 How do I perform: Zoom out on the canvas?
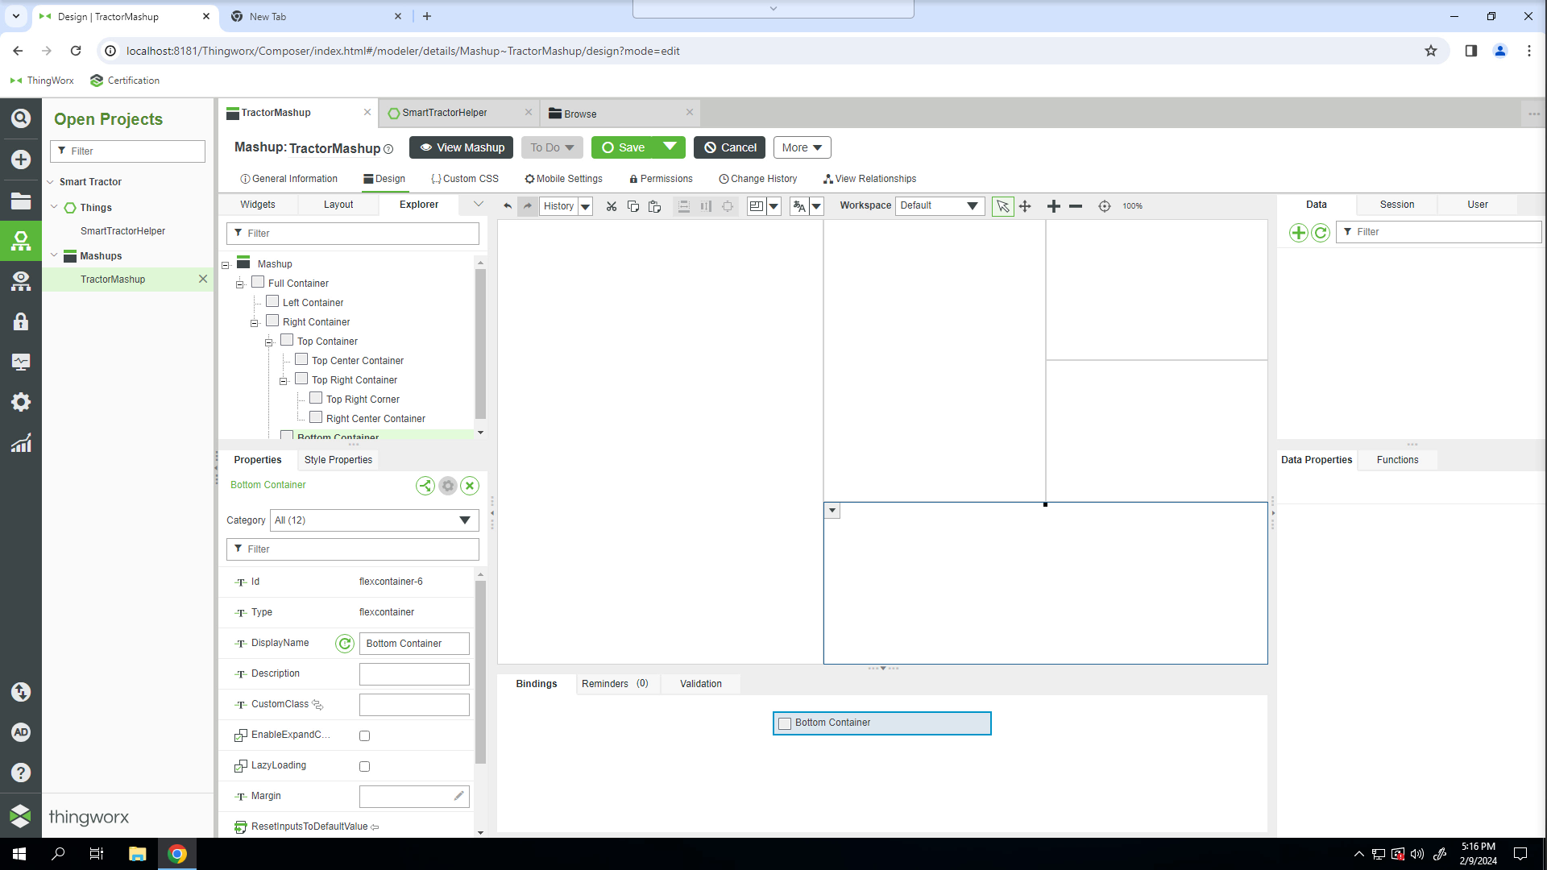coord(1076,206)
